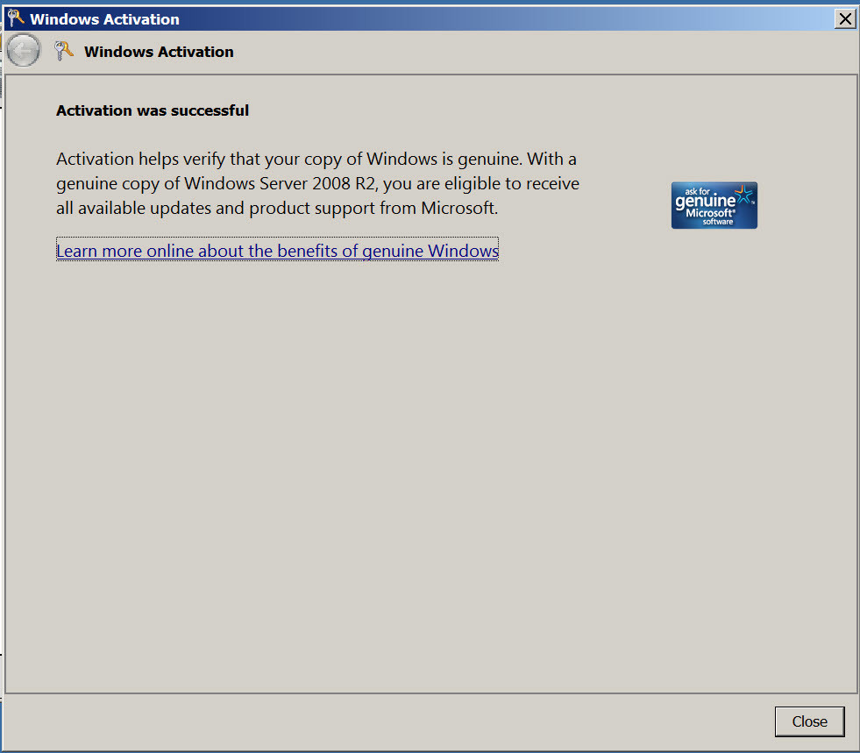The width and height of the screenshot is (860, 753).
Task: Click the "Windows Activation" title bar caption
Action: click(x=104, y=19)
